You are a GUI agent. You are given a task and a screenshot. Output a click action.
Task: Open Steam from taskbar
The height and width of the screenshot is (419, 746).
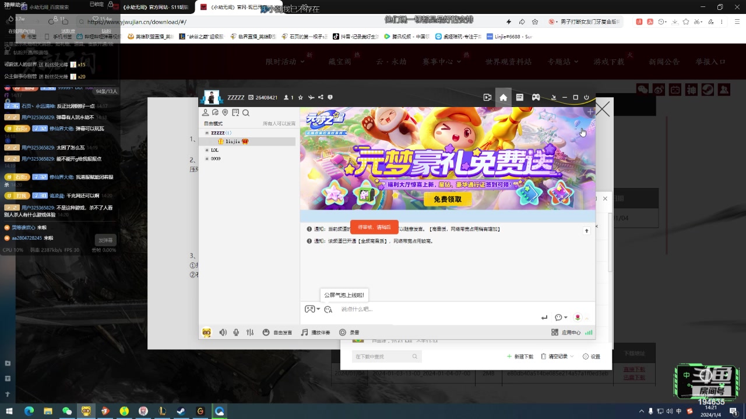[x=181, y=411]
